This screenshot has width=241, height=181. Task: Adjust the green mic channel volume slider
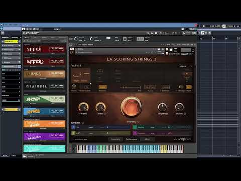click(x=169, y=127)
